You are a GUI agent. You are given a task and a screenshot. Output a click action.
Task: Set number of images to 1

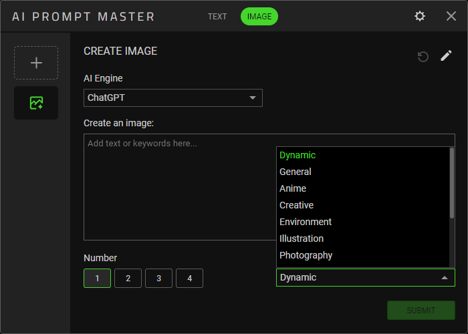(x=97, y=278)
